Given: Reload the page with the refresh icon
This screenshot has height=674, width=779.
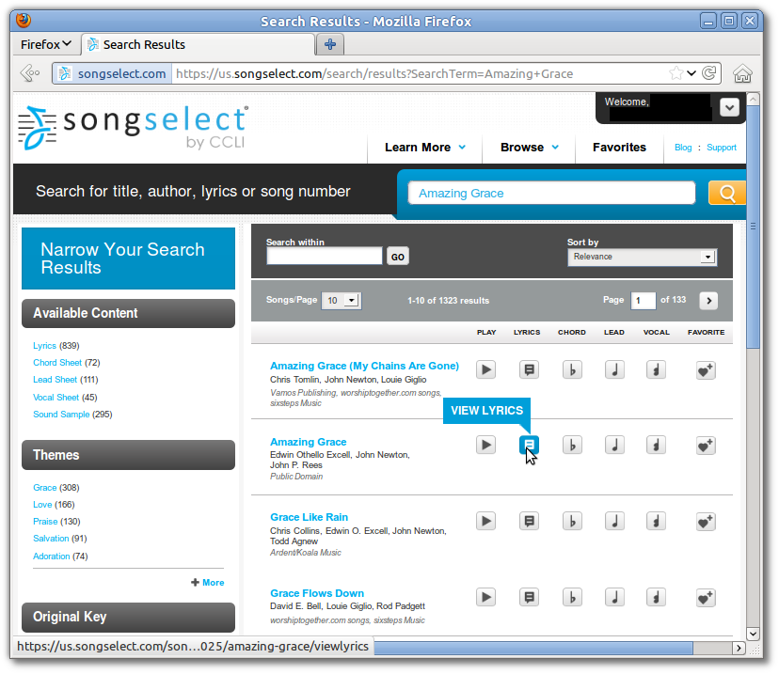Looking at the screenshot, I should click(x=709, y=73).
